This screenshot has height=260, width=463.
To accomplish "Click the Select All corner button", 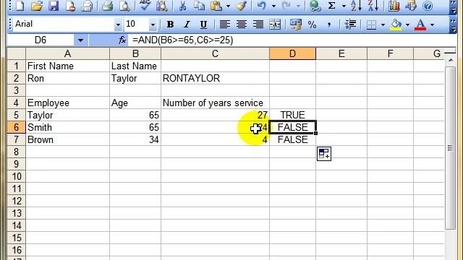I will tap(16, 53).
